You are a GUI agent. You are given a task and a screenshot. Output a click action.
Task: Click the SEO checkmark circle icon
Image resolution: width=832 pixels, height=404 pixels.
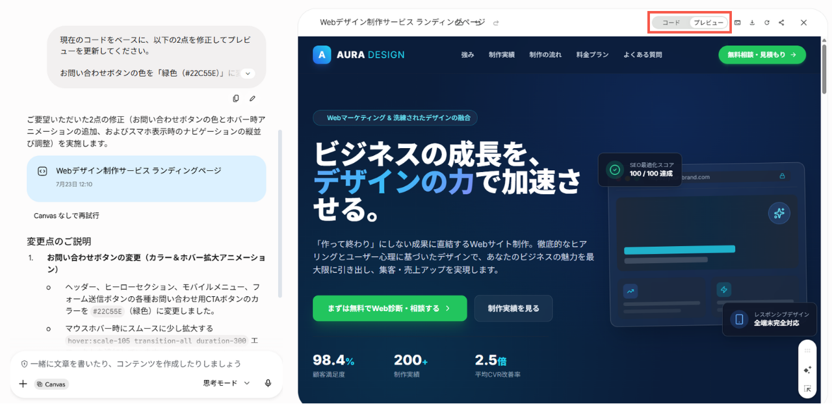[614, 170]
